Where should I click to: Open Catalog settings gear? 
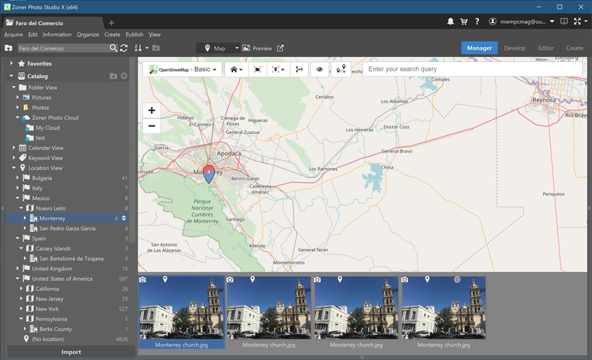(x=124, y=76)
